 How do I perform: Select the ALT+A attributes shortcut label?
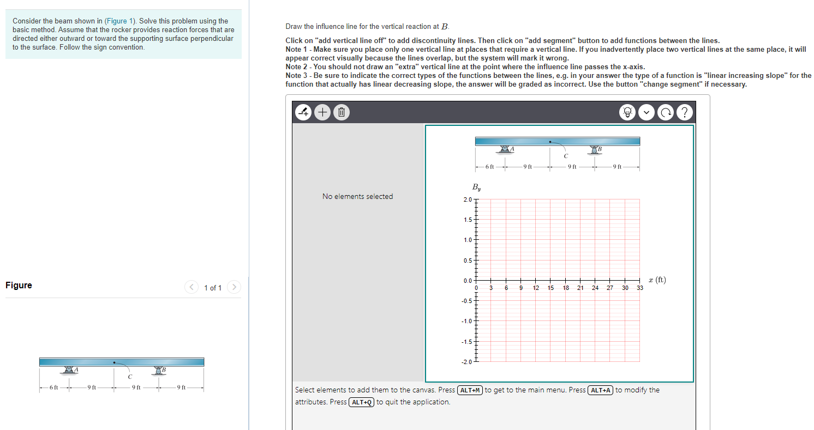(601, 390)
